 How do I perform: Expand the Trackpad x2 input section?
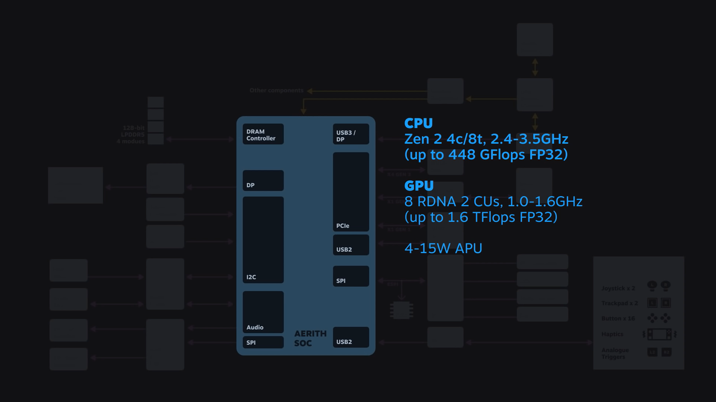[620, 303]
